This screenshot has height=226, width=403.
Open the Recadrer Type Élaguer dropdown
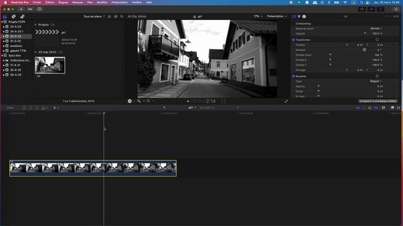pyautogui.click(x=376, y=81)
